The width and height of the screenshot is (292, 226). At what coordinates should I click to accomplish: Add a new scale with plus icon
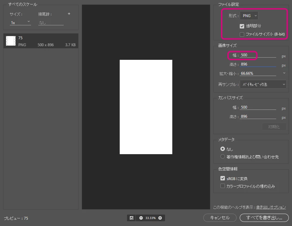(69, 14)
